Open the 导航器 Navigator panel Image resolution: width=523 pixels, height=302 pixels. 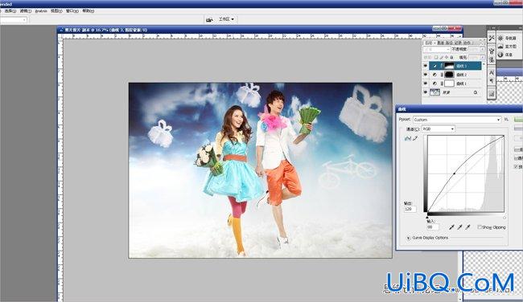tap(507, 39)
